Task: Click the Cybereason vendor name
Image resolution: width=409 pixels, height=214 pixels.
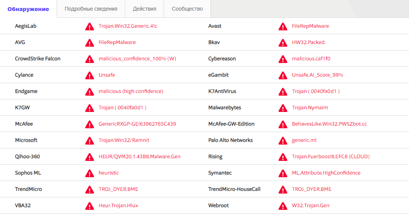Action: pyautogui.click(x=222, y=59)
